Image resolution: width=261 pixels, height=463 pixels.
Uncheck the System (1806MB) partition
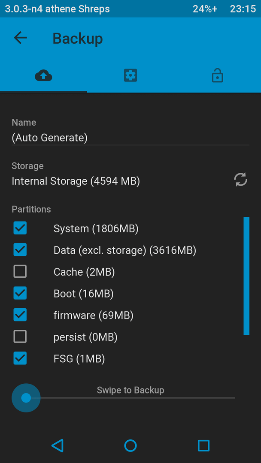pyautogui.click(x=20, y=228)
